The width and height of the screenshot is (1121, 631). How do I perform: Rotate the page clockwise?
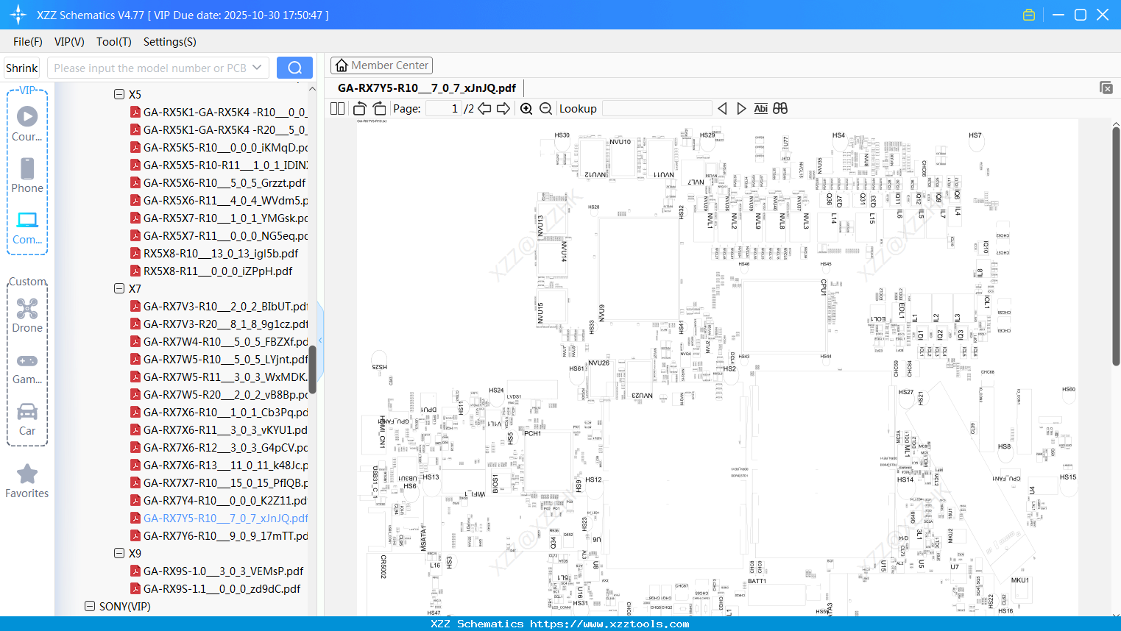pos(380,109)
